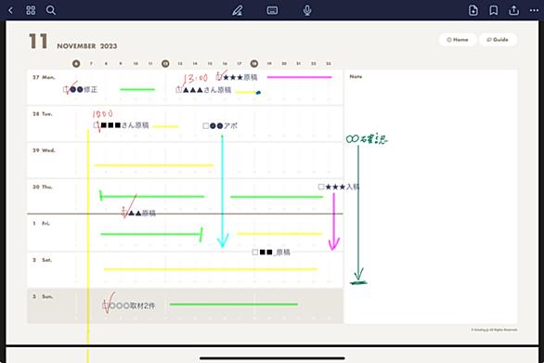Click the "NOVEMBER 2023" heading
Image resolution: width=544 pixels, height=363 pixels.
pyautogui.click(x=87, y=46)
